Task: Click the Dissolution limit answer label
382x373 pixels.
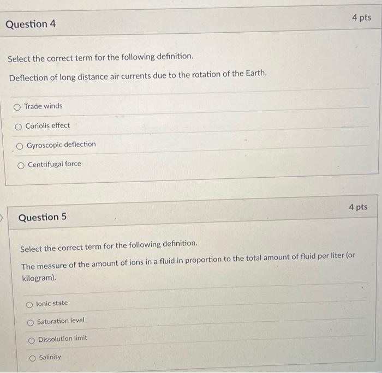Action: [63, 339]
